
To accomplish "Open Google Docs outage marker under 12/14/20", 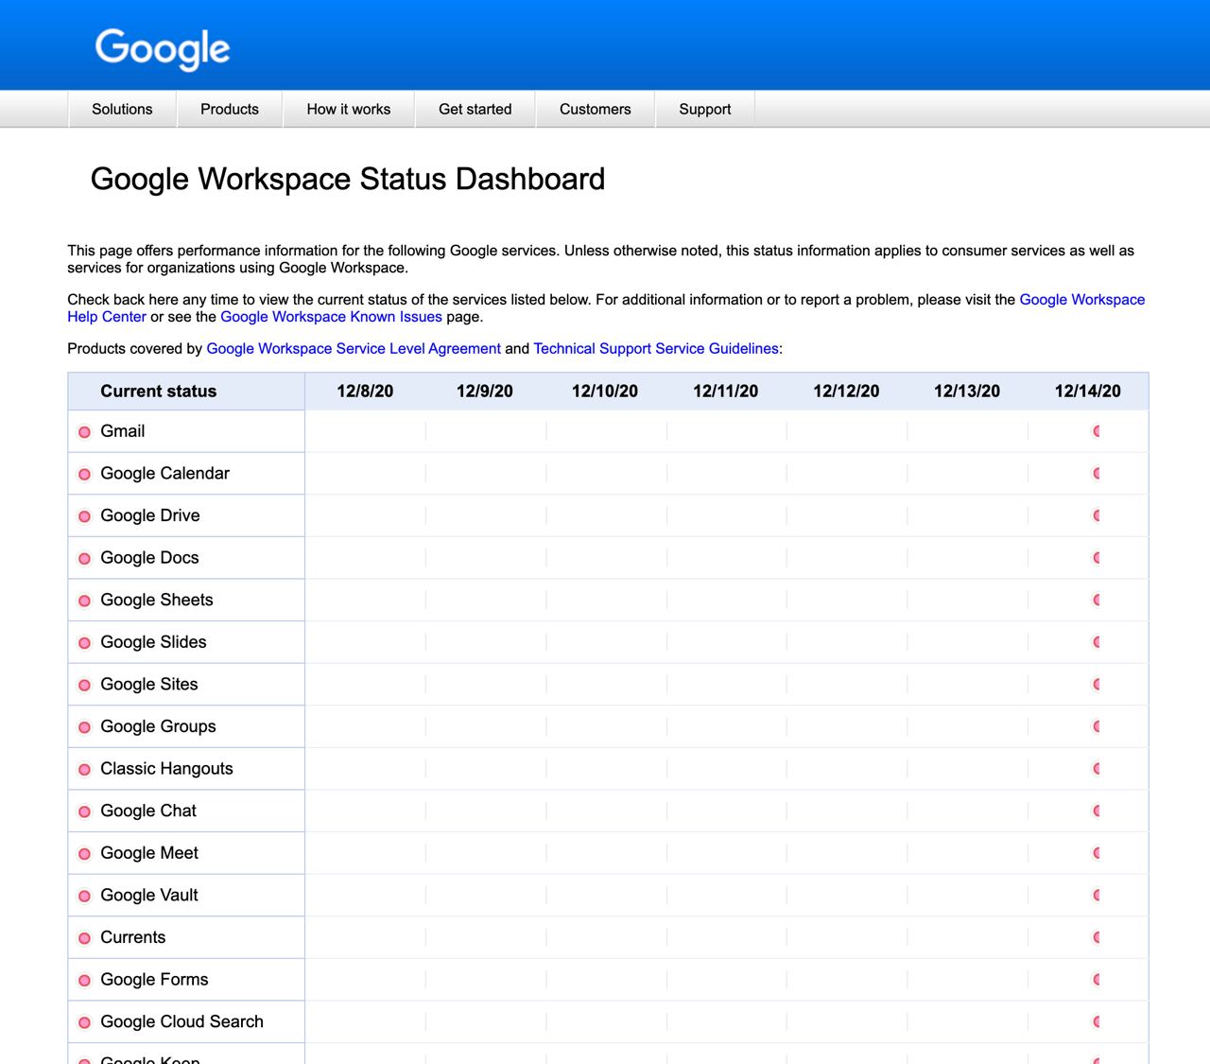I will click(x=1097, y=557).
